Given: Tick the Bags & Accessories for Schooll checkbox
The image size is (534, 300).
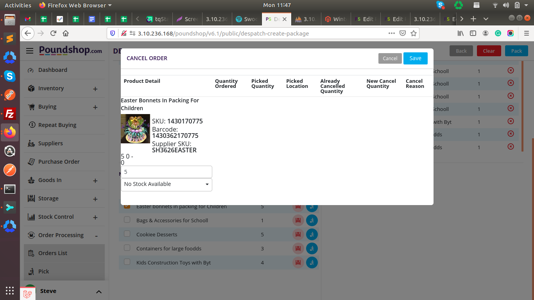Looking at the screenshot, I should 127,220.
